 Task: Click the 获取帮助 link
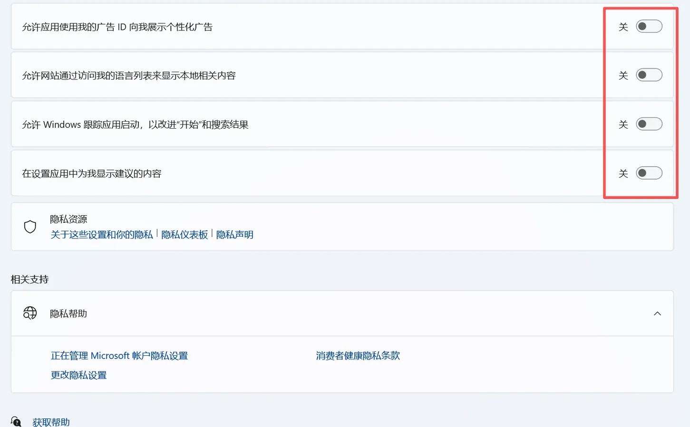(50, 421)
